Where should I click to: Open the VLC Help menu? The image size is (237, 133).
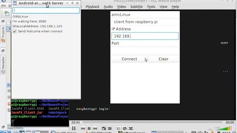point(175,7)
